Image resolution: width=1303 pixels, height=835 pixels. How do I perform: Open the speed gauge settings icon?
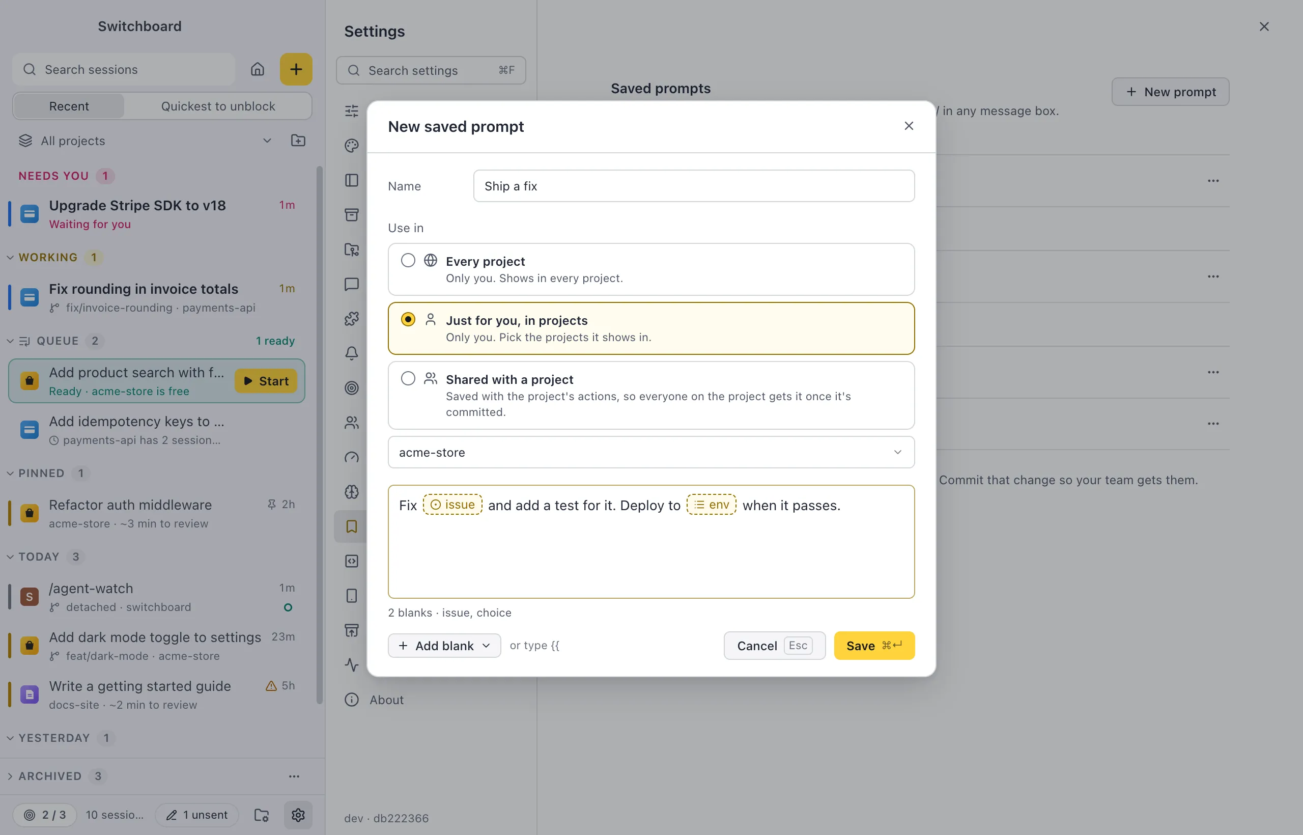tap(352, 458)
